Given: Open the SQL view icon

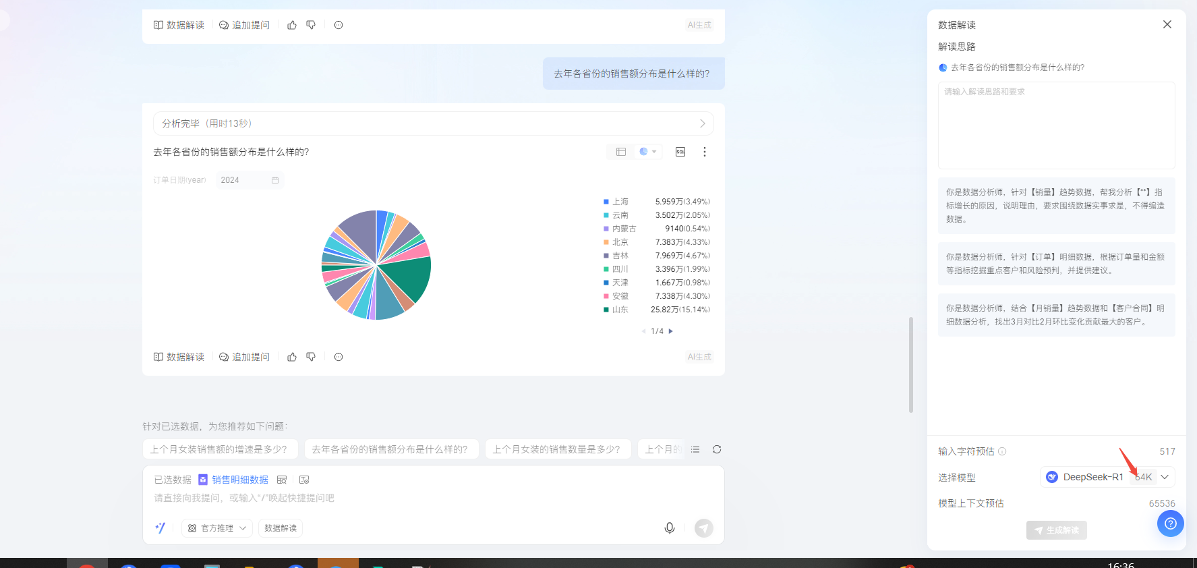Looking at the screenshot, I should coord(680,152).
